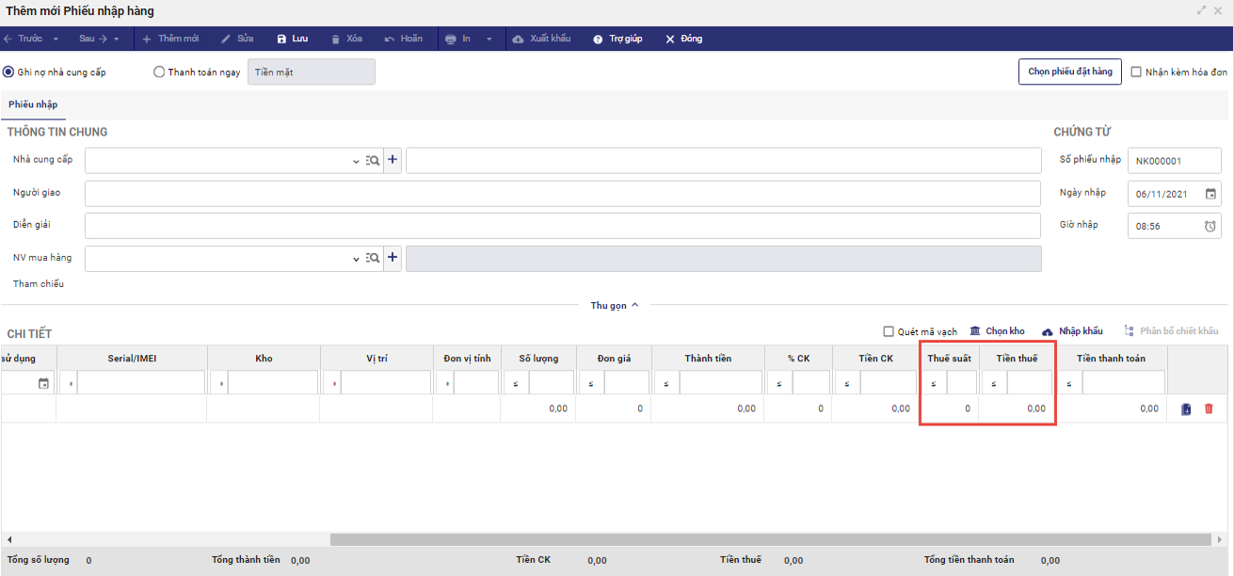1234x576 pixels.
Task: Click the Thuế suất cell in first row
Action: click(949, 408)
